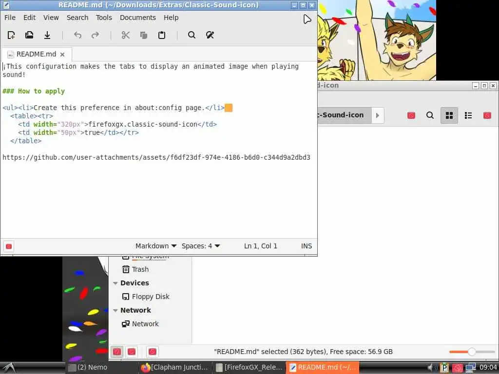This screenshot has height=374, width=499.
Task: Create a new document in the text editor
Action: coord(11,35)
